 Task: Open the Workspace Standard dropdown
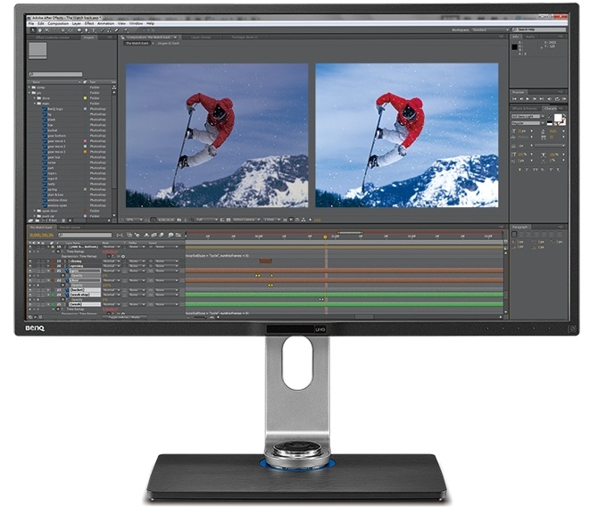[x=491, y=29]
